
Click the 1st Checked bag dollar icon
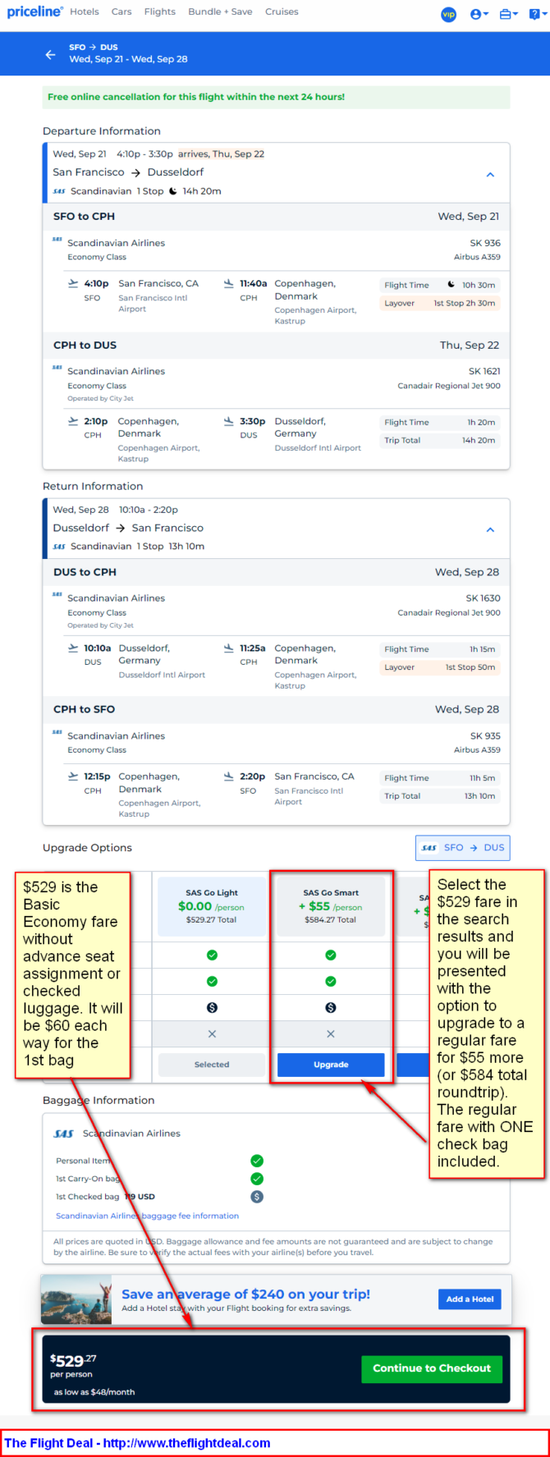(x=257, y=1197)
